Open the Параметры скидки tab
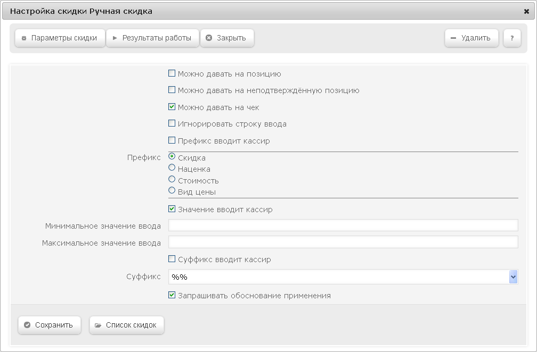This screenshot has width=537, height=352. [60, 38]
